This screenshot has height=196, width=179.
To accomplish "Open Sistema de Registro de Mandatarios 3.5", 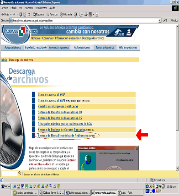I will pos(60,118).
